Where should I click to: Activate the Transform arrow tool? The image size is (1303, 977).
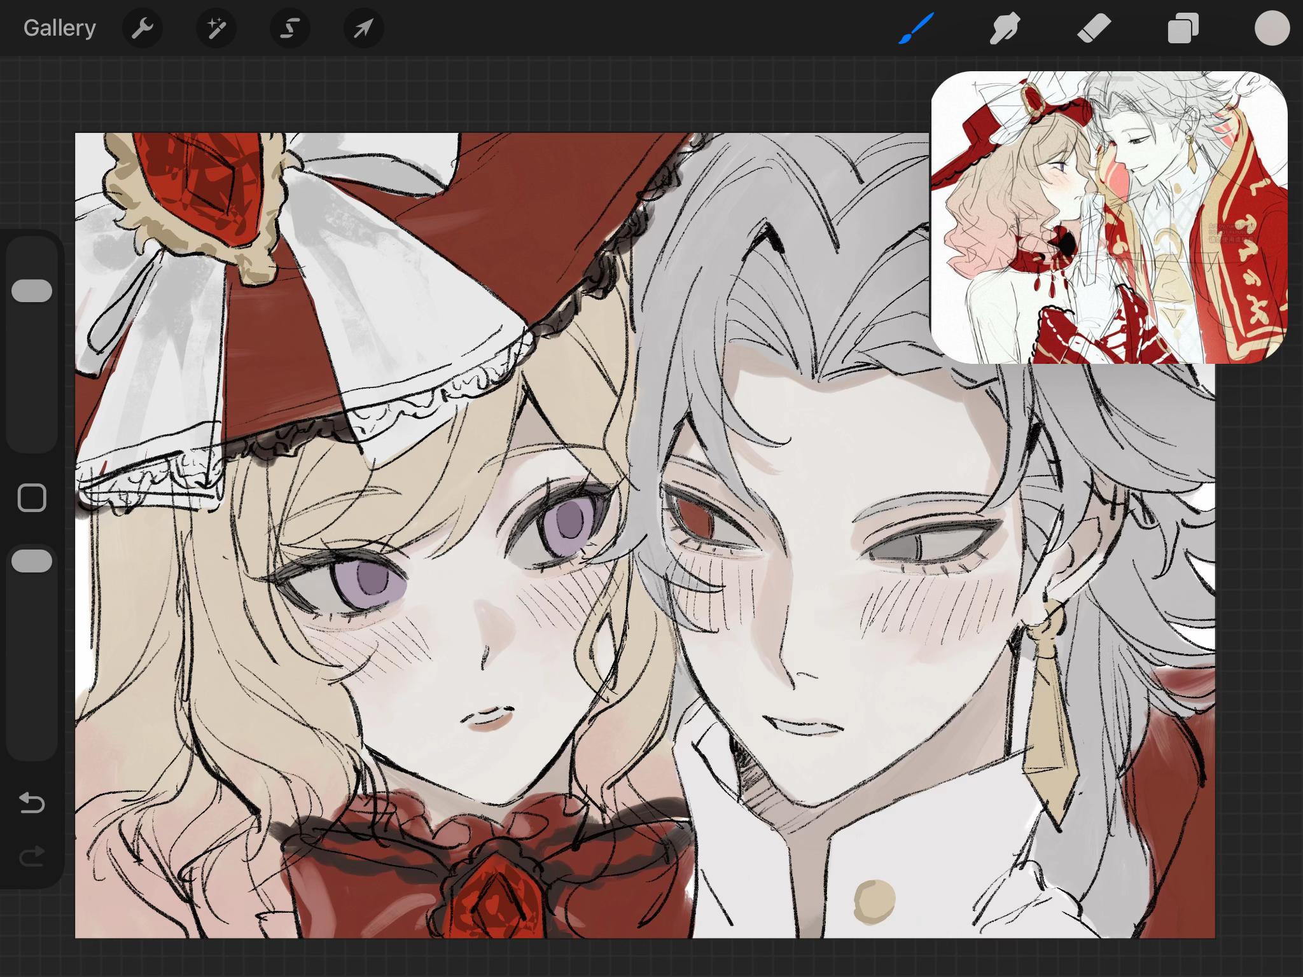coord(363,28)
